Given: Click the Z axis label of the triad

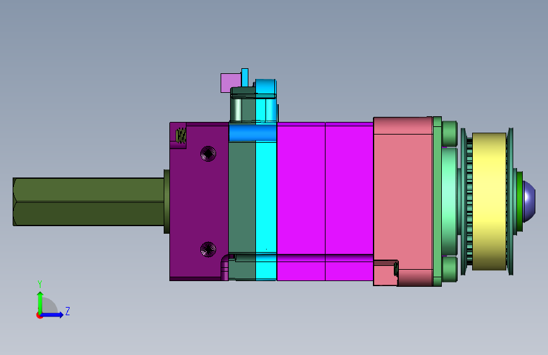Looking at the screenshot, I should pos(68,311).
